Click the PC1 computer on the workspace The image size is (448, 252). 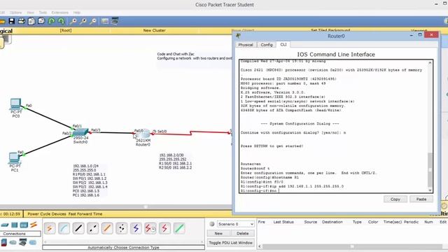[x=14, y=159]
